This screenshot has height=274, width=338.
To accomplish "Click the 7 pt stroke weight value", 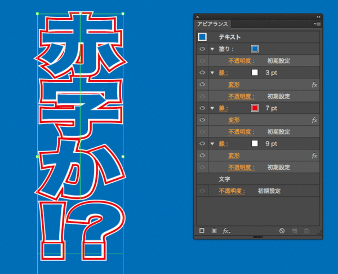I will click(x=272, y=108).
